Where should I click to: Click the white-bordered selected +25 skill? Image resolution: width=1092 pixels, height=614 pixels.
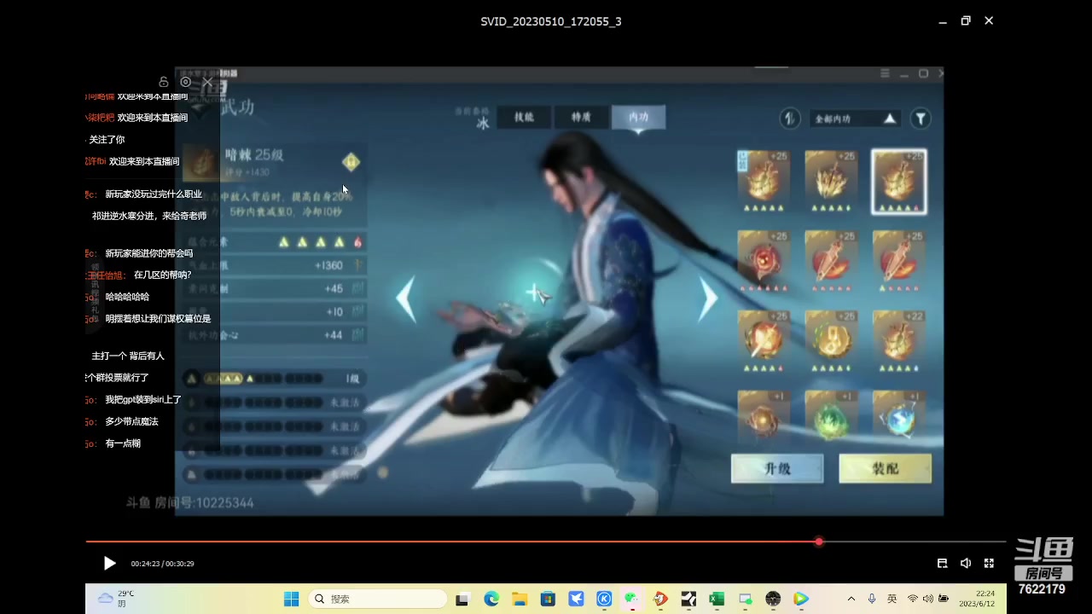(x=898, y=182)
